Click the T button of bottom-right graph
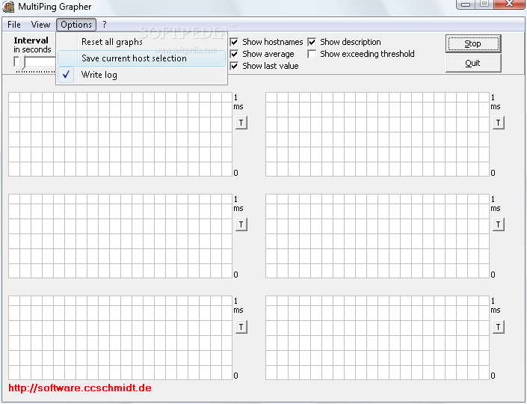This screenshot has width=527, height=404. click(498, 327)
